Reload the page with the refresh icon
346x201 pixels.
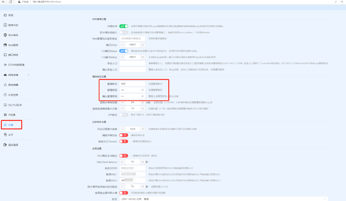[11, 2]
